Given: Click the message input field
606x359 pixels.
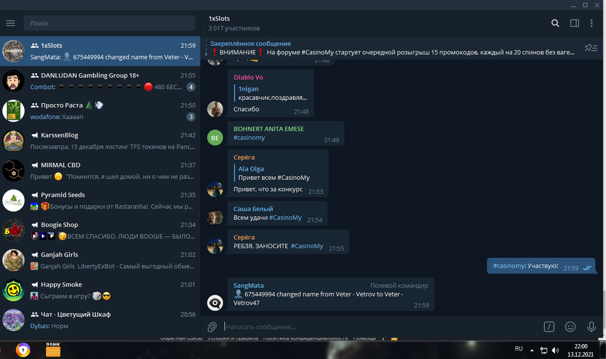Looking at the screenshot, I should [x=381, y=327].
